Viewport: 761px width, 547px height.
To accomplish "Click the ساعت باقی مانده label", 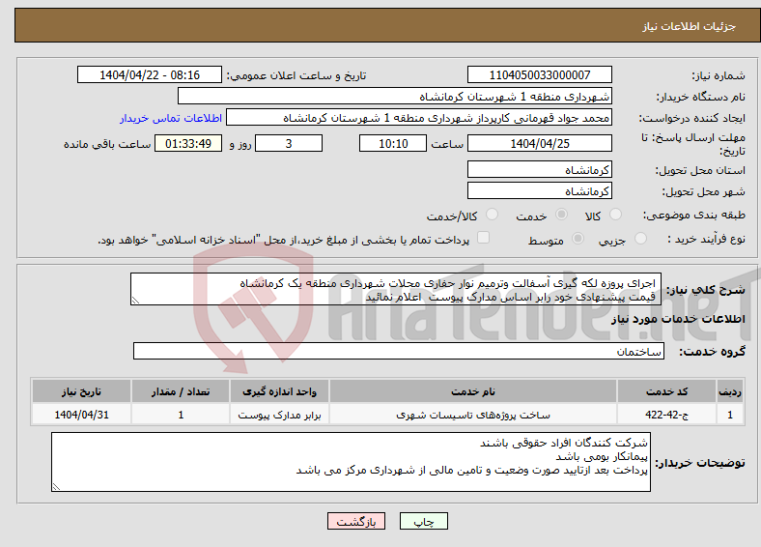I will click(x=107, y=144).
